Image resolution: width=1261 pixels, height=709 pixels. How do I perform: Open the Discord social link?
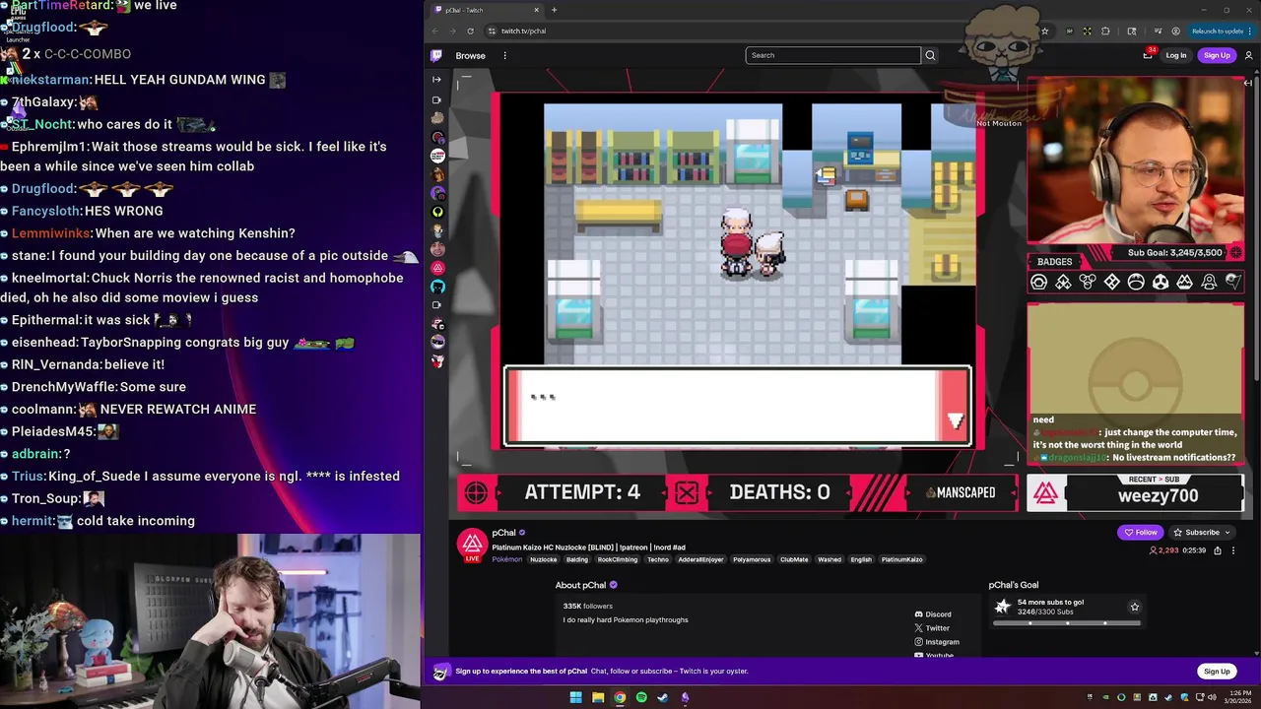[x=932, y=614]
